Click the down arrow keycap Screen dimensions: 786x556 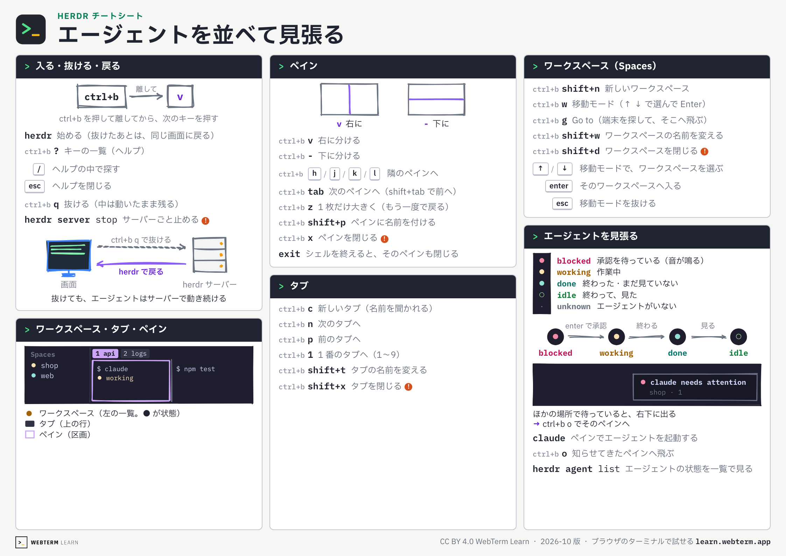[564, 169]
